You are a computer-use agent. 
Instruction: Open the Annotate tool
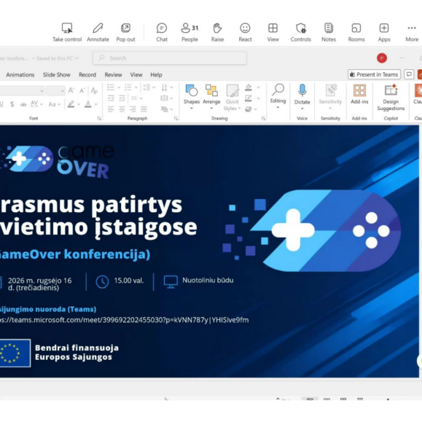tap(98, 32)
